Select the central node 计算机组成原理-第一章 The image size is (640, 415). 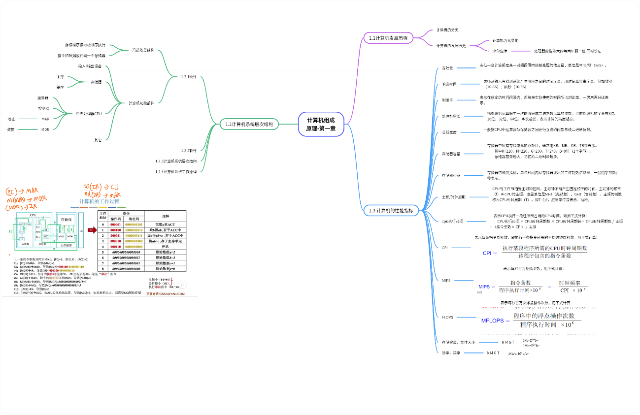(x=321, y=124)
